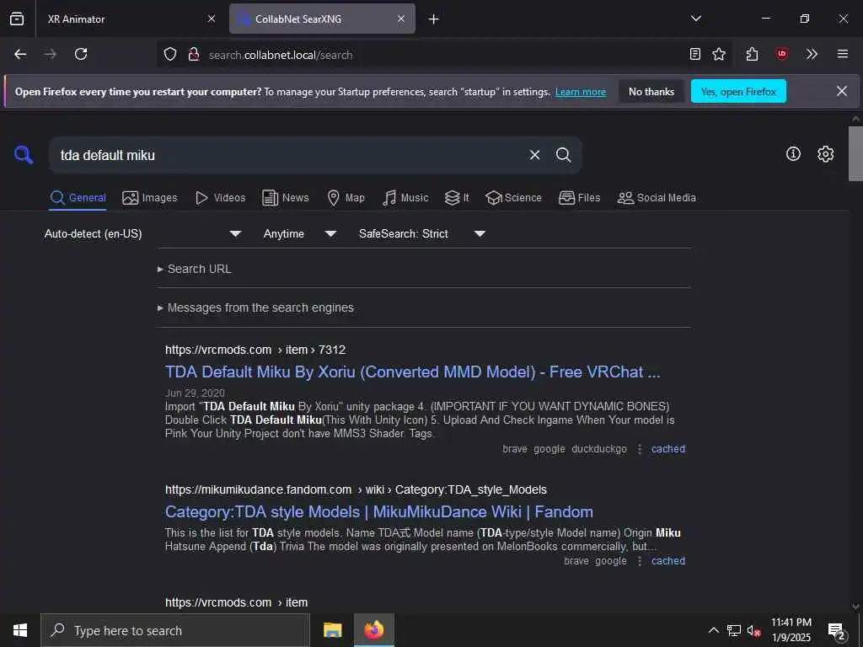Open TDA Default Miku By Xoriu result
Viewport: 863px width, 647px height.
pyautogui.click(x=412, y=372)
